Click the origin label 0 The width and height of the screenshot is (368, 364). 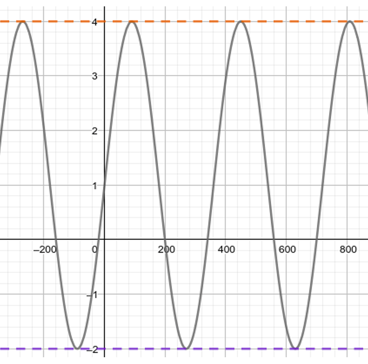pos(95,249)
